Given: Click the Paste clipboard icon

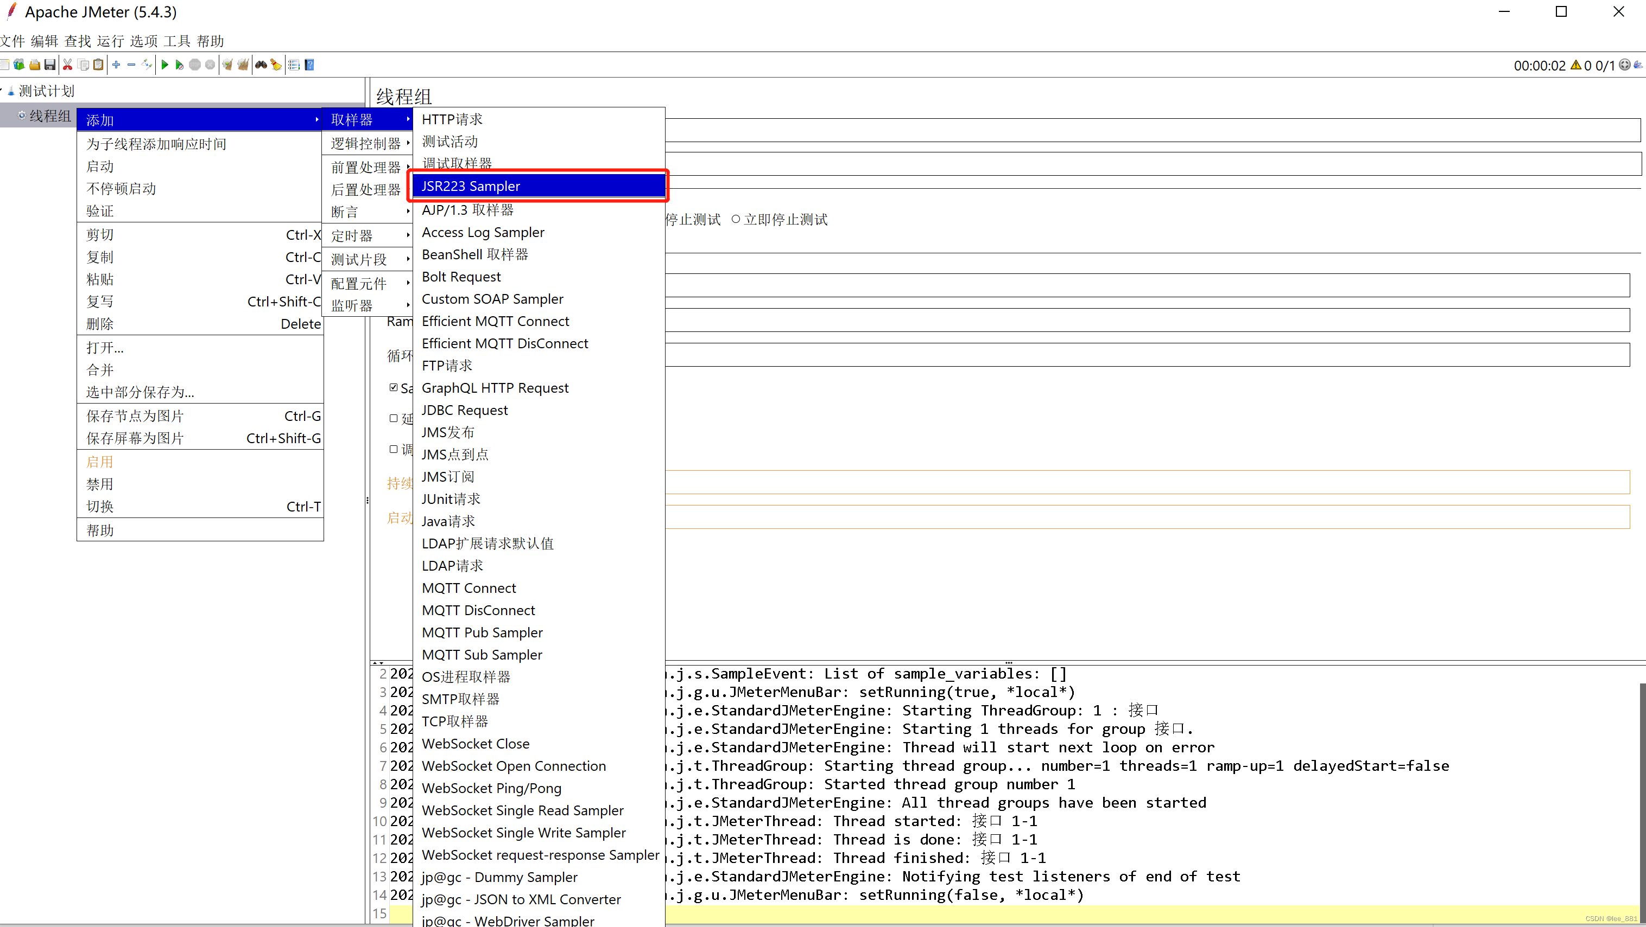Looking at the screenshot, I should pyautogui.click(x=98, y=65).
